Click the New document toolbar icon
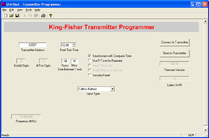209x138 pixels. pyautogui.click(x=6, y=16)
